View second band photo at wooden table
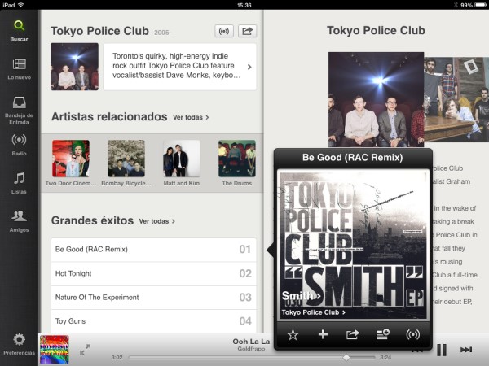The width and height of the screenshot is (489, 366). (x=456, y=99)
